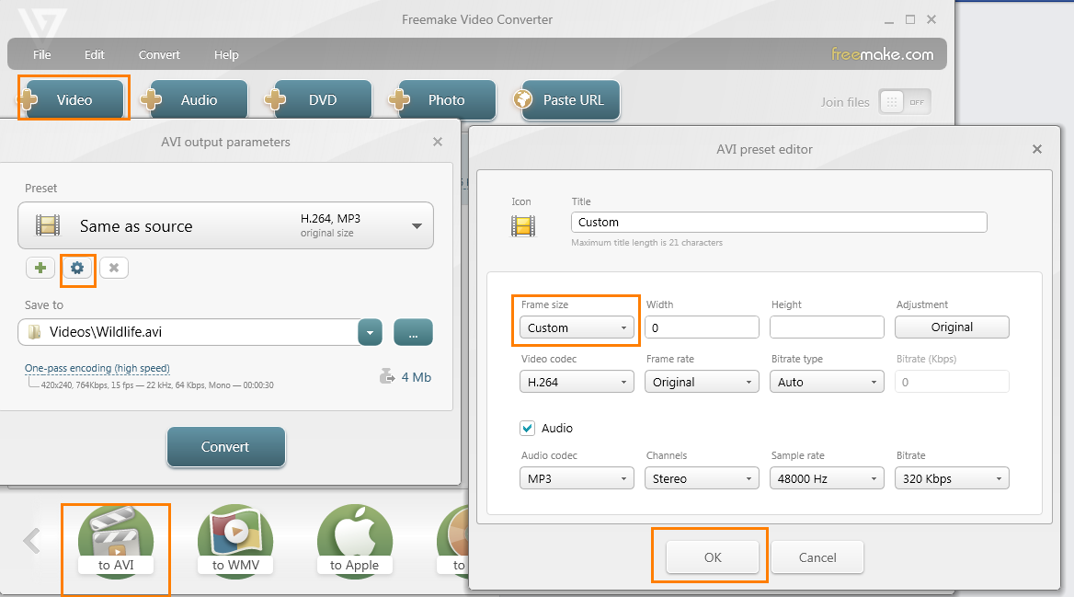Toggle the Join files switch
Screen dimensions: 1074x597
904,102
